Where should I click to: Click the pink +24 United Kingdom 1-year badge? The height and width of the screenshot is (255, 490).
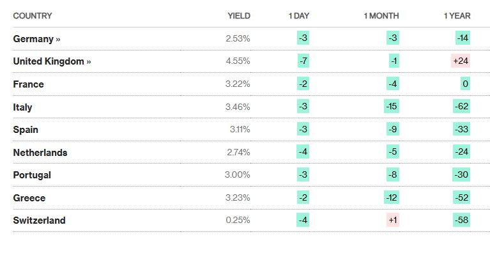point(461,61)
